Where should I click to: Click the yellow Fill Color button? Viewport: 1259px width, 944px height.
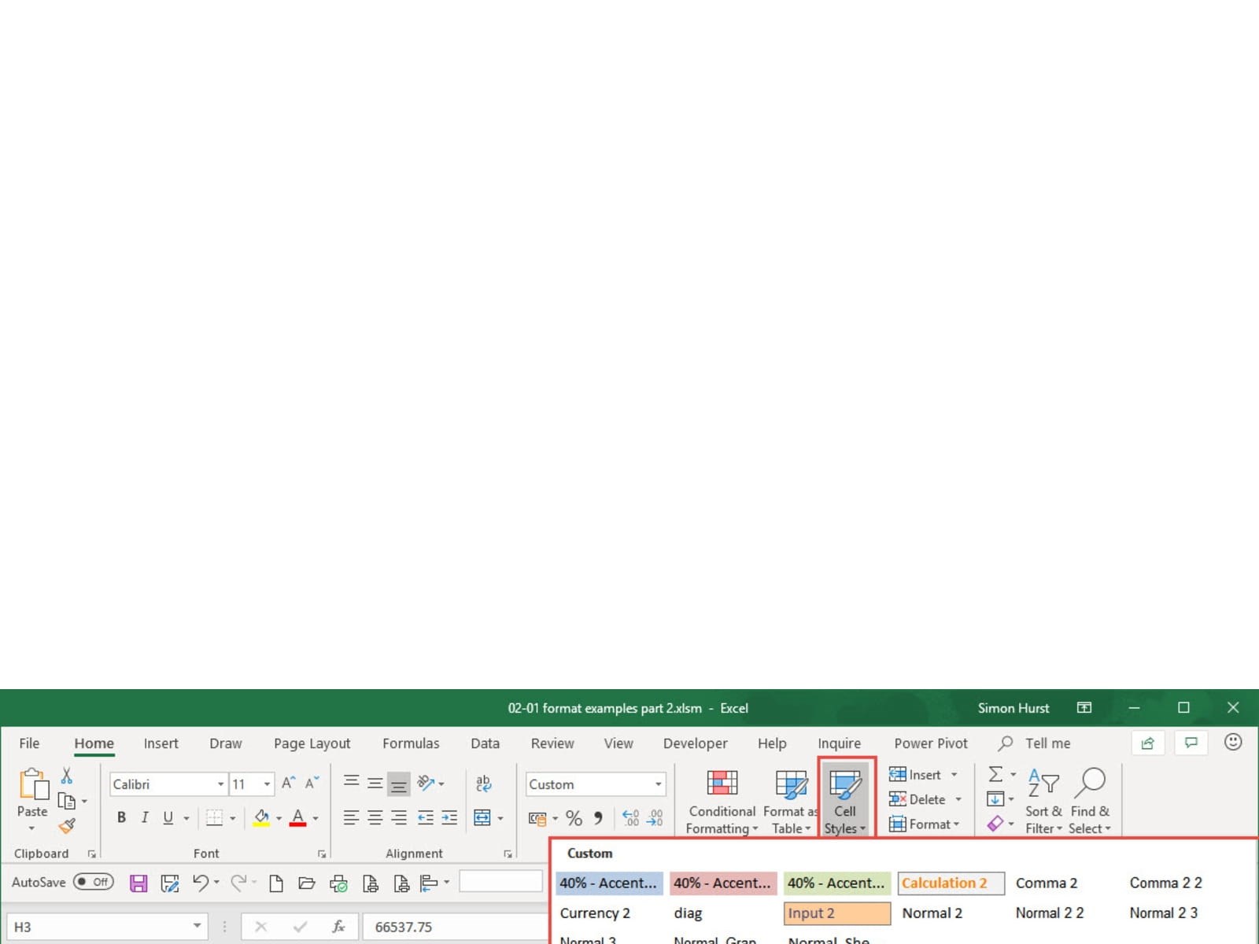tap(261, 818)
